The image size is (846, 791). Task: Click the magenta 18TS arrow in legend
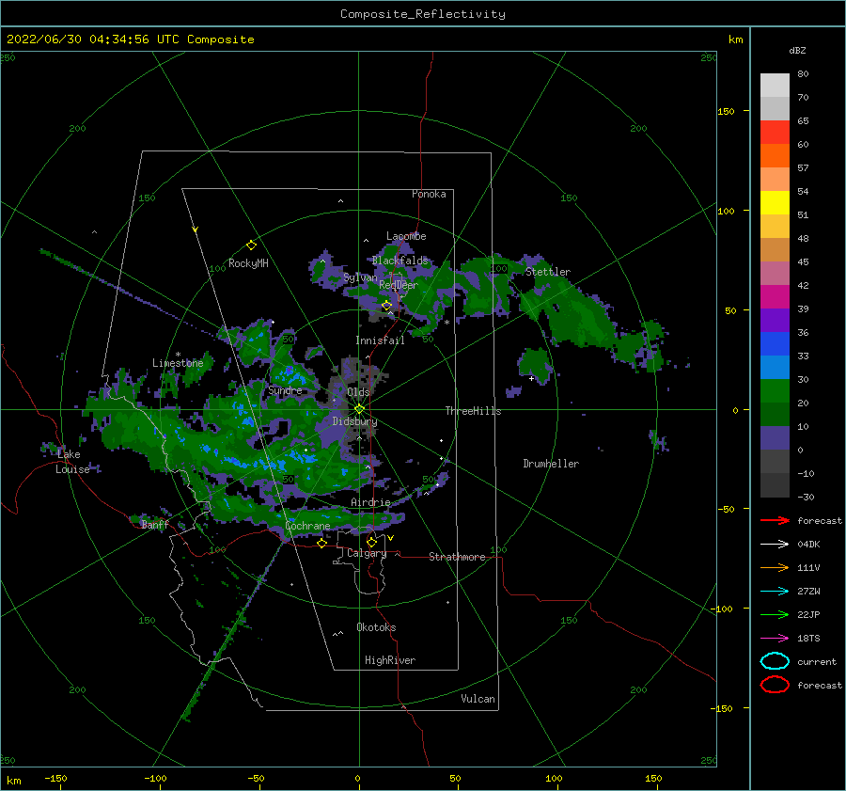[775, 639]
